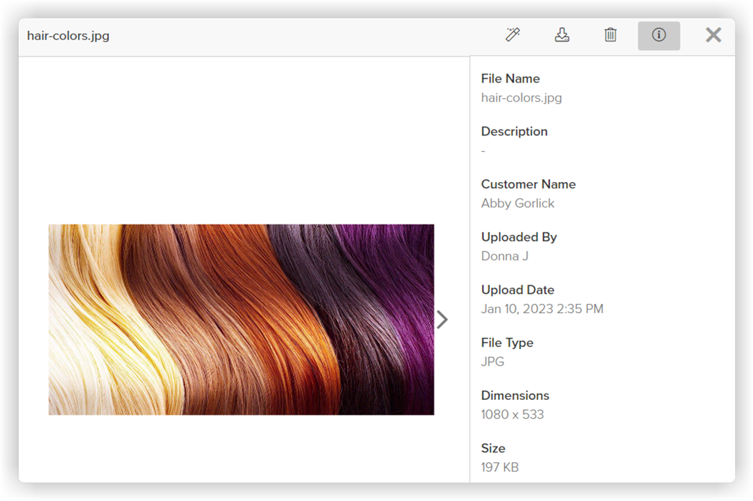The height and width of the screenshot is (501, 753).
Task: Click the File Name label
Action: [511, 79]
